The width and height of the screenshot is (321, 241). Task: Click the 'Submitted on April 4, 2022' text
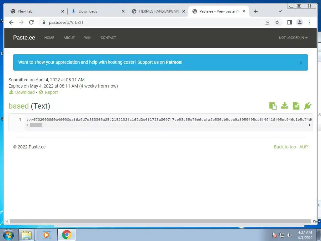click(46, 80)
